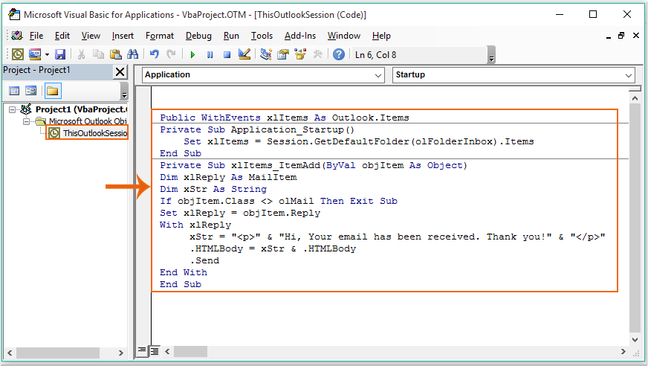Switch to Full Module View button
Image resolution: width=648 pixels, height=366 pixels.
point(155,350)
